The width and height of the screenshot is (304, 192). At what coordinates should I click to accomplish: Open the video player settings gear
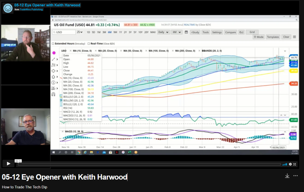point(290,164)
